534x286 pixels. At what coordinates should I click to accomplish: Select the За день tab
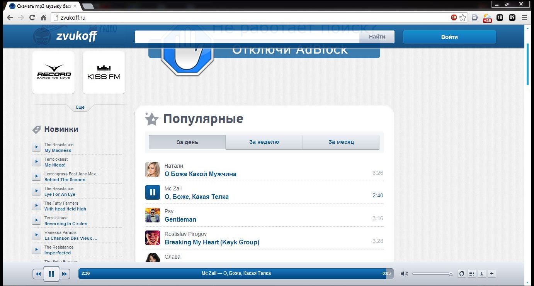click(x=187, y=142)
